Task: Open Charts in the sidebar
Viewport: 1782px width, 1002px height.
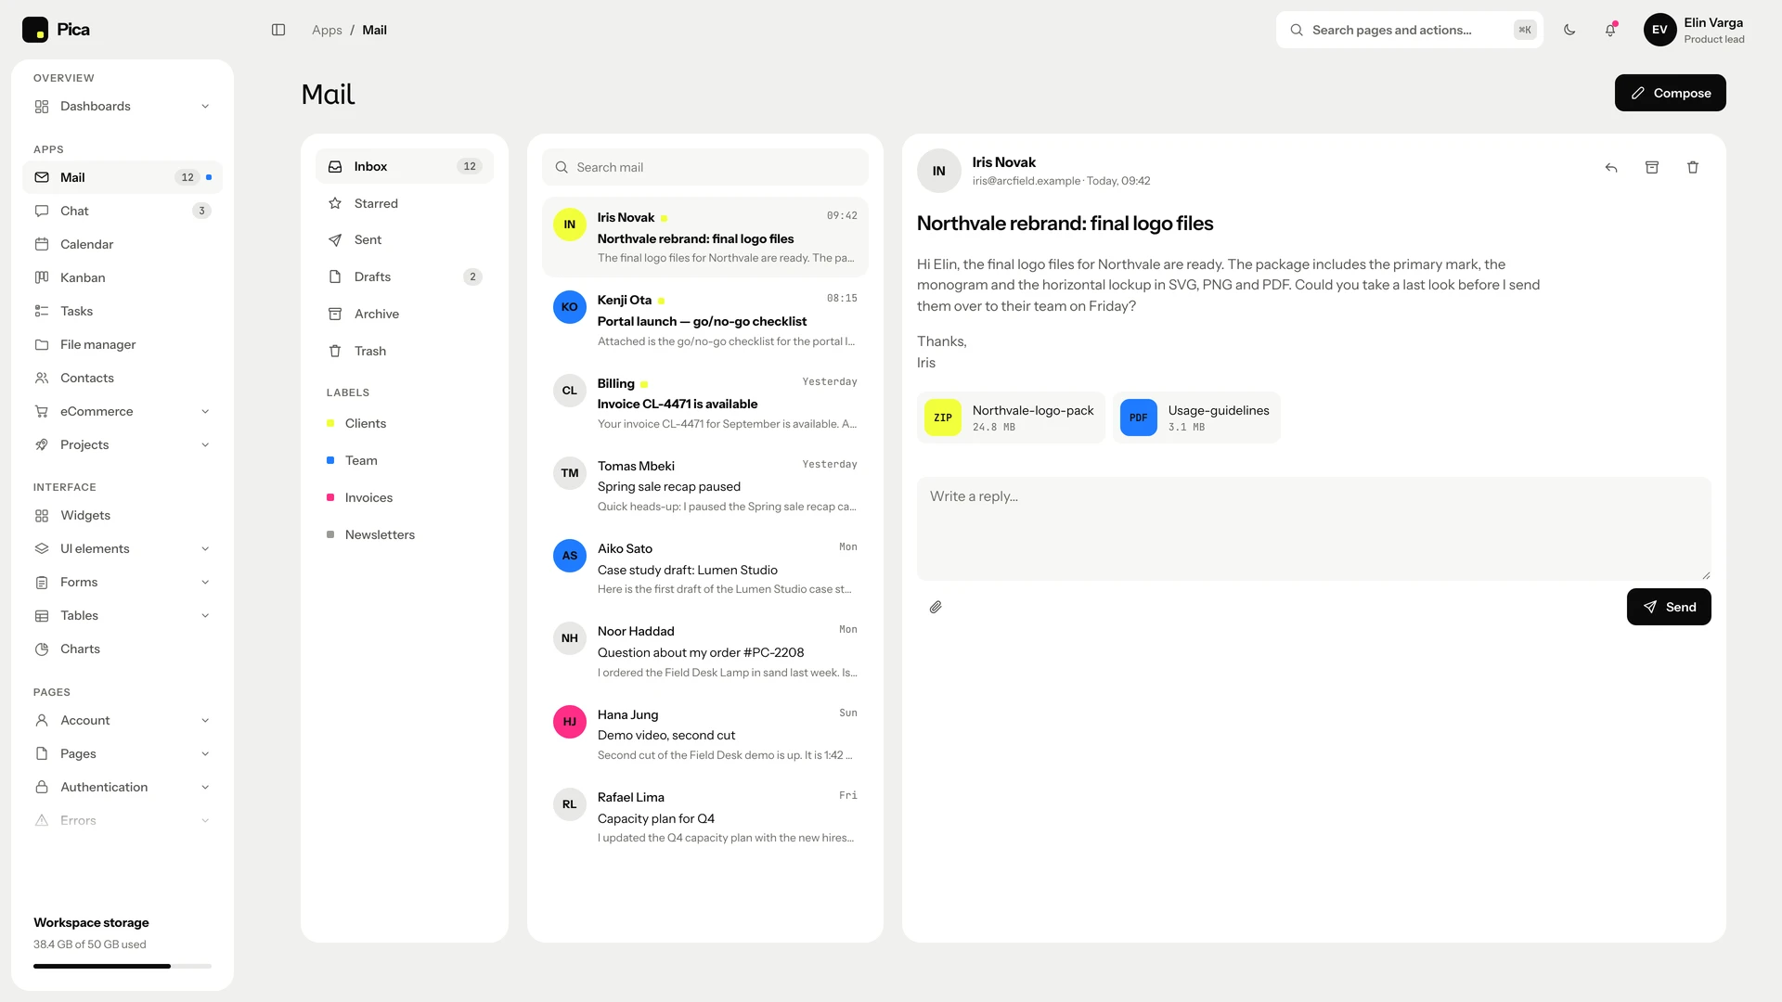Action: tap(123, 649)
